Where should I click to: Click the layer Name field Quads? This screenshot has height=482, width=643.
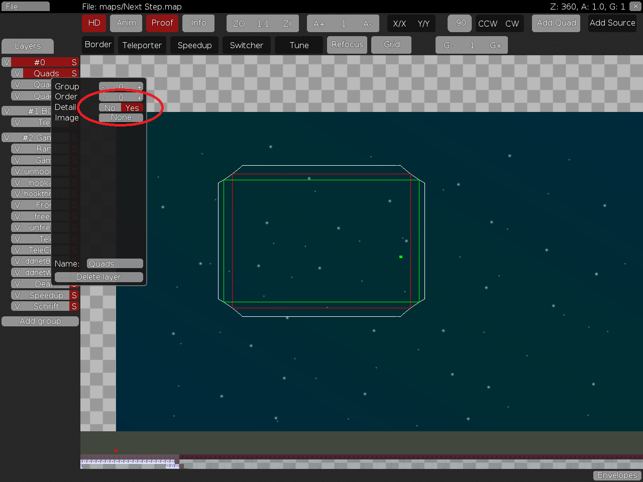[115, 264]
